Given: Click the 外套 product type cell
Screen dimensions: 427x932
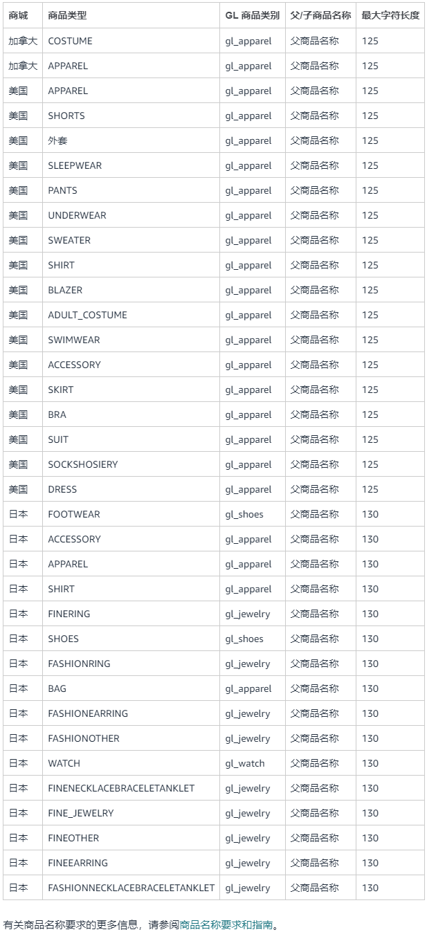Looking at the screenshot, I should [x=57, y=140].
